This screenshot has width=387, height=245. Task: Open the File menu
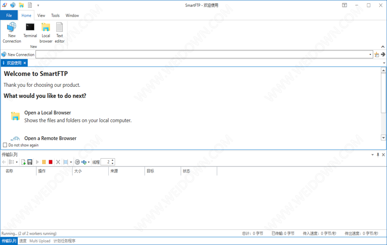click(9, 16)
